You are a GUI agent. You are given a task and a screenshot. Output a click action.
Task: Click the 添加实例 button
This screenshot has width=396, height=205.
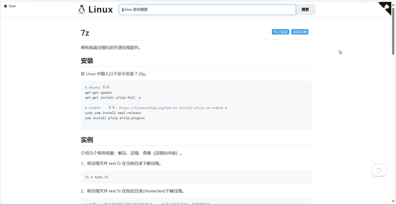click(x=300, y=32)
